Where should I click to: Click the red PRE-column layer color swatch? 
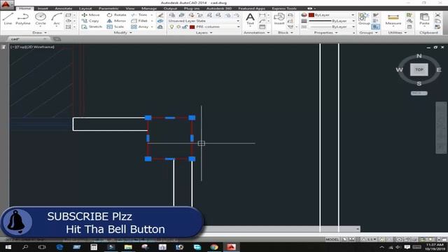[x=192, y=27]
